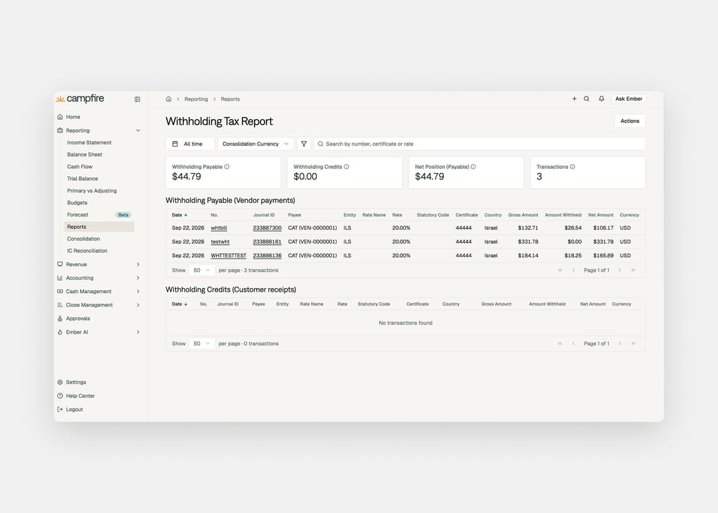Screen dimensions: 718x513
Task: Select Trial Balance in sidebar
Action: click(x=82, y=179)
